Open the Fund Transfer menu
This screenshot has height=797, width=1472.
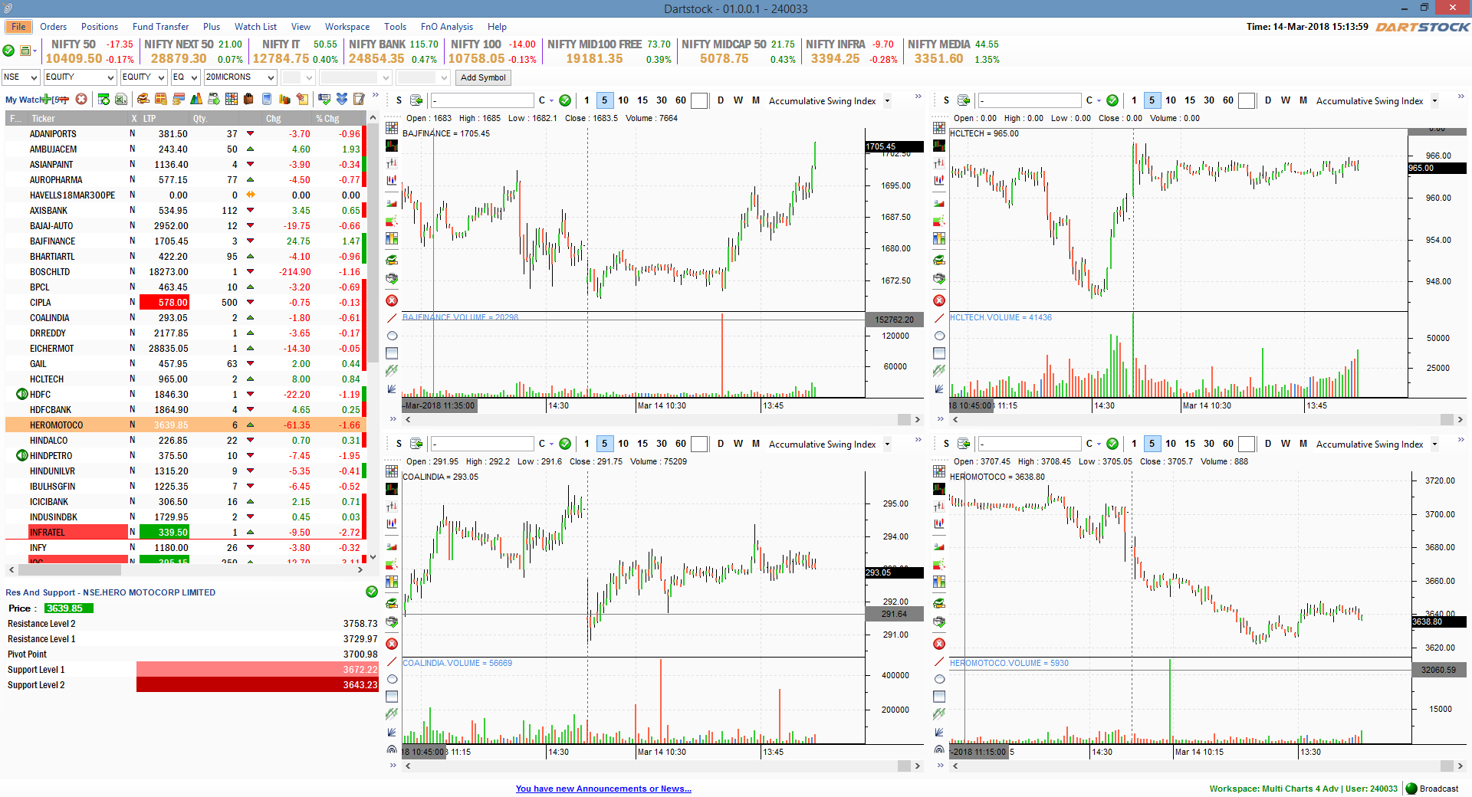pyautogui.click(x=160, y=27)
